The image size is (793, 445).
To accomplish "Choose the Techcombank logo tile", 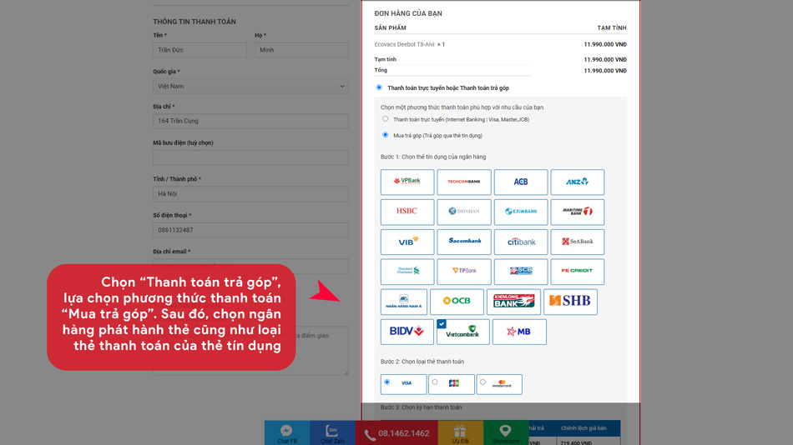I will (x=464, y=182).
